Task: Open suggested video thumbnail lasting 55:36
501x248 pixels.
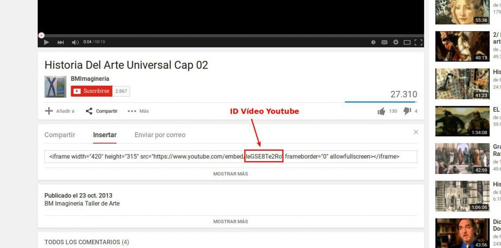Action: 462,12
